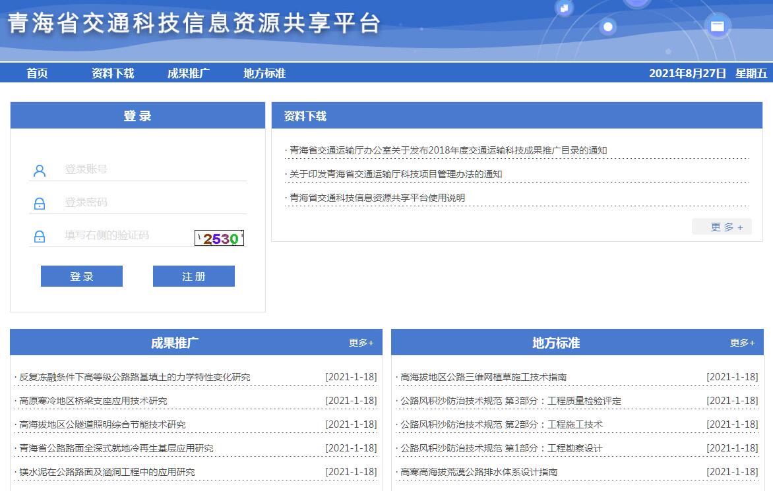
Task: Refresh the 2530 captcha image
Action: [219, 238]
